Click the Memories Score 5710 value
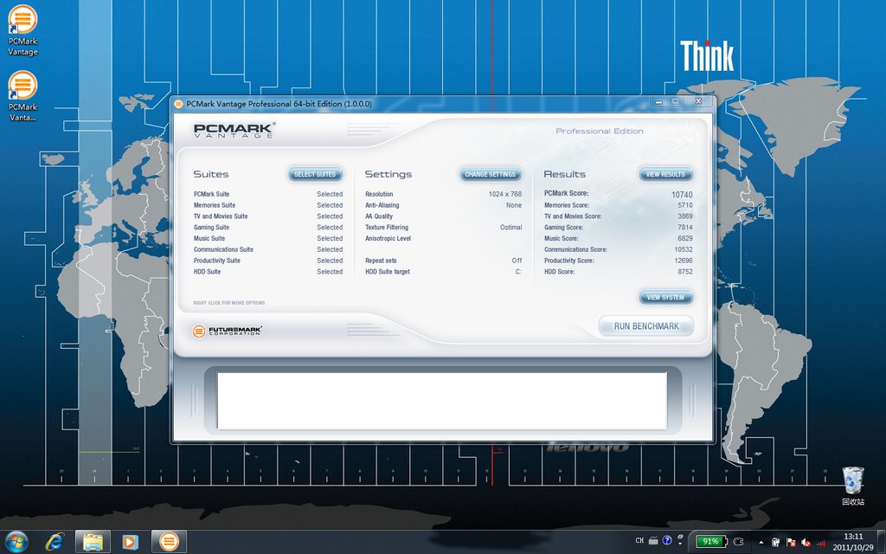 tap(685, 205)
